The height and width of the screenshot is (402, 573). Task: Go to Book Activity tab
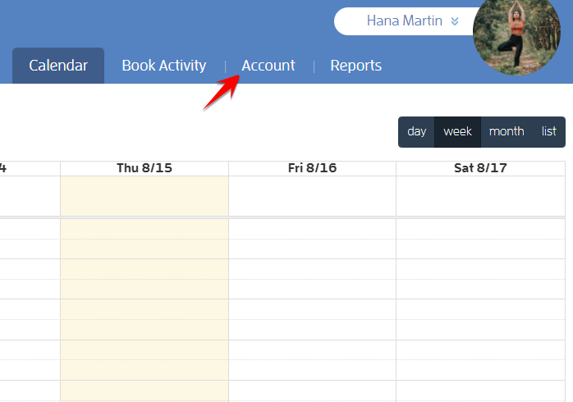(x=163, y=66)
